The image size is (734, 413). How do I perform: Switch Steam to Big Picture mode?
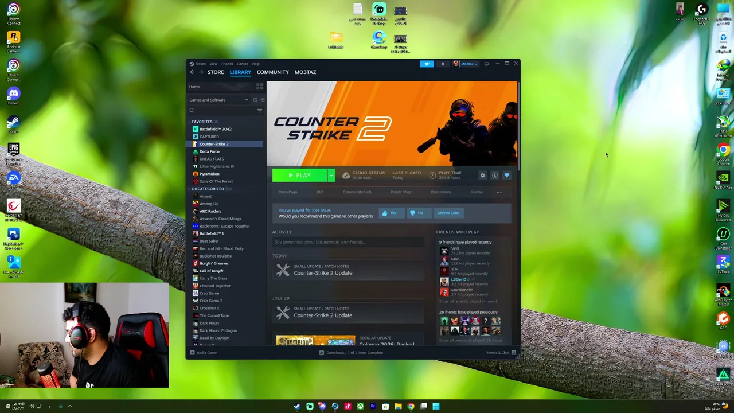486,64
